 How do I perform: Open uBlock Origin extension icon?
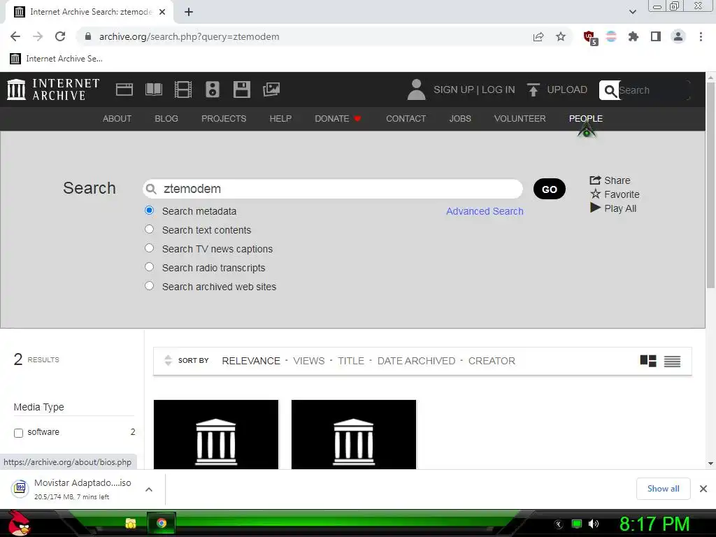click(x=589, y=37)
